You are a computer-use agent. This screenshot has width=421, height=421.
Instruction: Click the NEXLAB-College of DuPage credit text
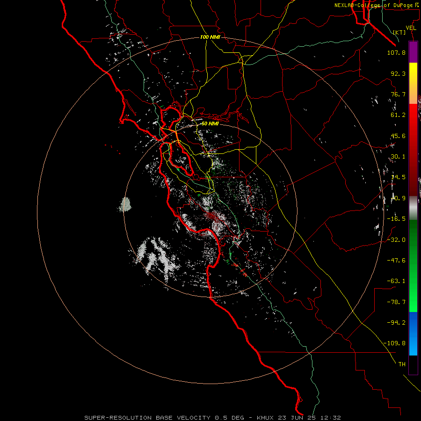pyautogui.click(x=376, y=5)
